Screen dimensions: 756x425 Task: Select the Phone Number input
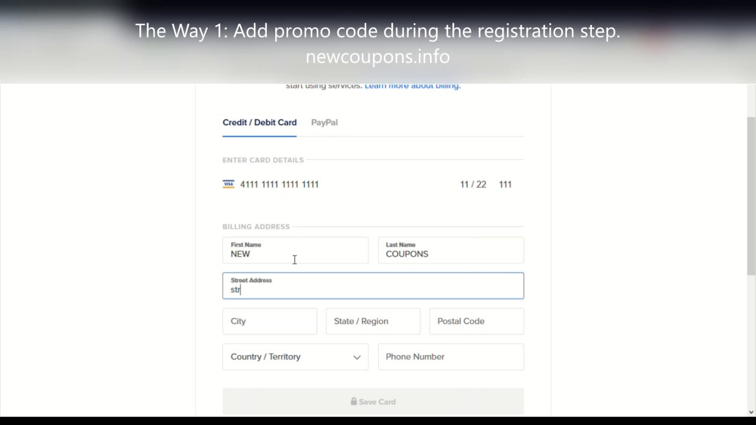coord(451,357)
